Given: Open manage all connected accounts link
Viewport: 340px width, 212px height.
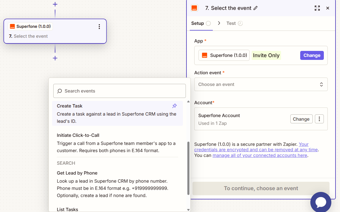Looking at the screenshot, I should pos(260,155).
